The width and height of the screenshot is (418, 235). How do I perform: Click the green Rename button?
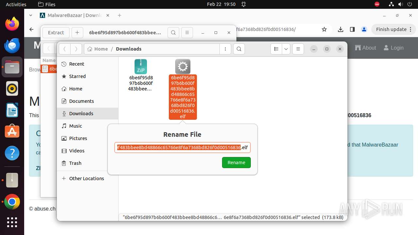pos(236,163)
